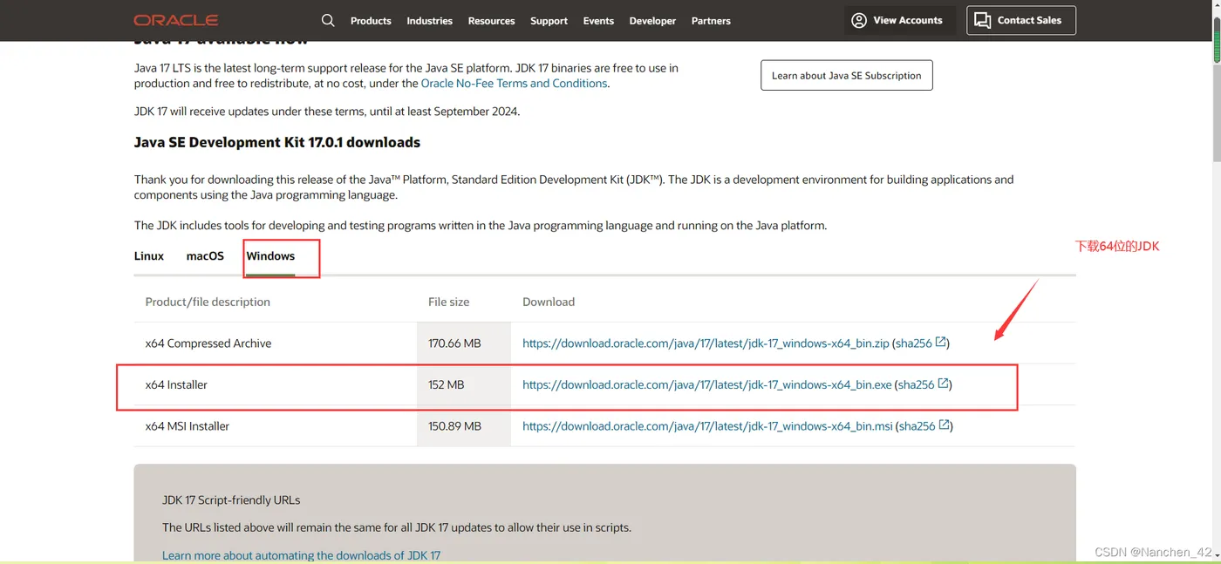The height and width of the screenshot is (564, 1221).
Task: Open the Resources menu
Action: pyautogui.click(x=491, y=21)
